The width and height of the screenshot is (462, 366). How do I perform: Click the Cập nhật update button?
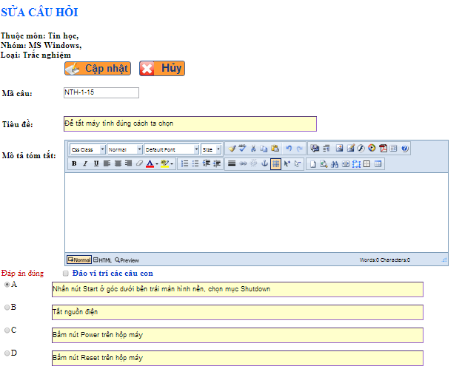click(x=98, y=69)
